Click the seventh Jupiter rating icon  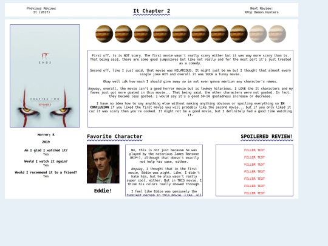click(x=220, y=34)
